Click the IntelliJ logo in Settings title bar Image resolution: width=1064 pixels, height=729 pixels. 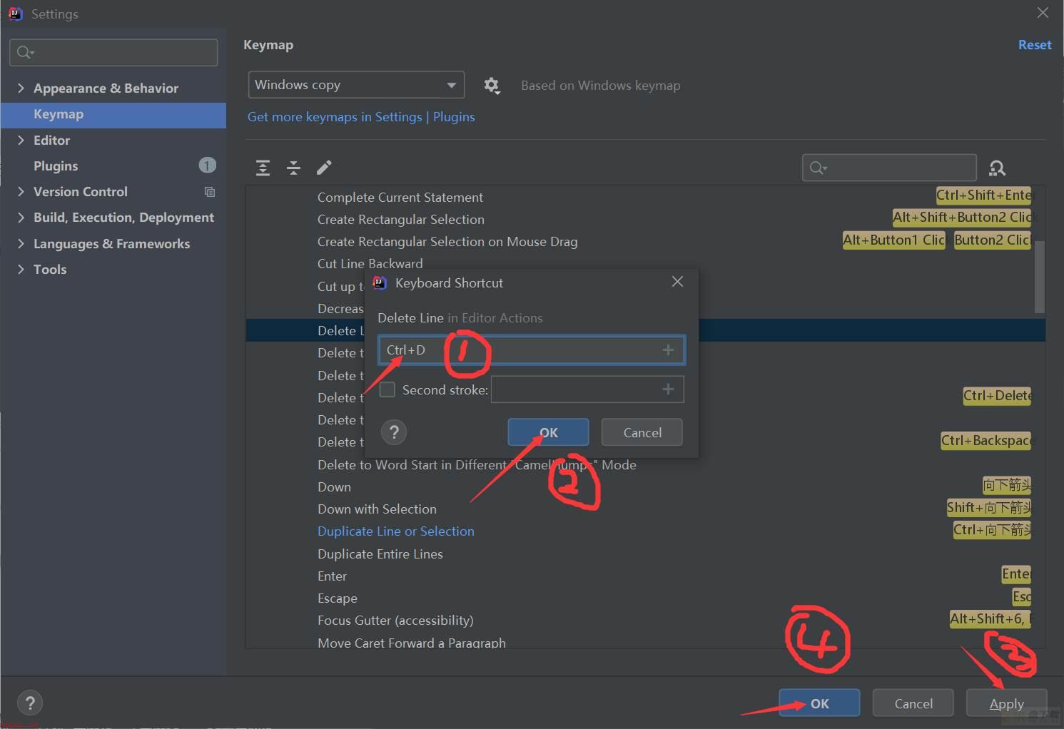tap(15, 14)
